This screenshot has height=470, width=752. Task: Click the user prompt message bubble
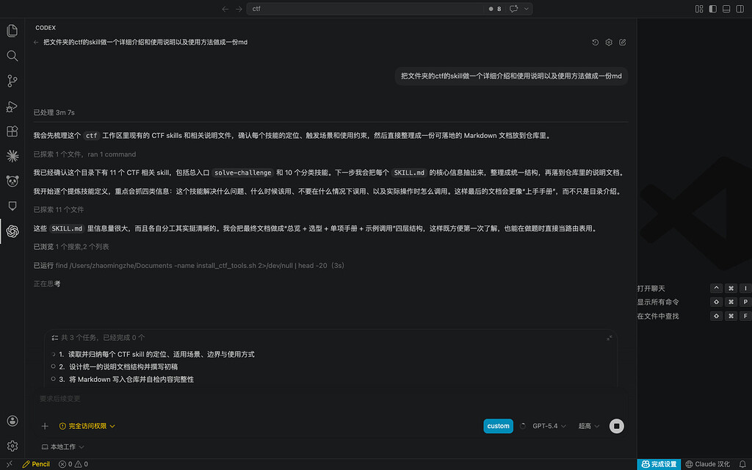511,76
